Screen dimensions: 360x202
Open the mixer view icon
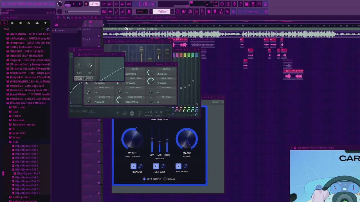click(196, 12)
